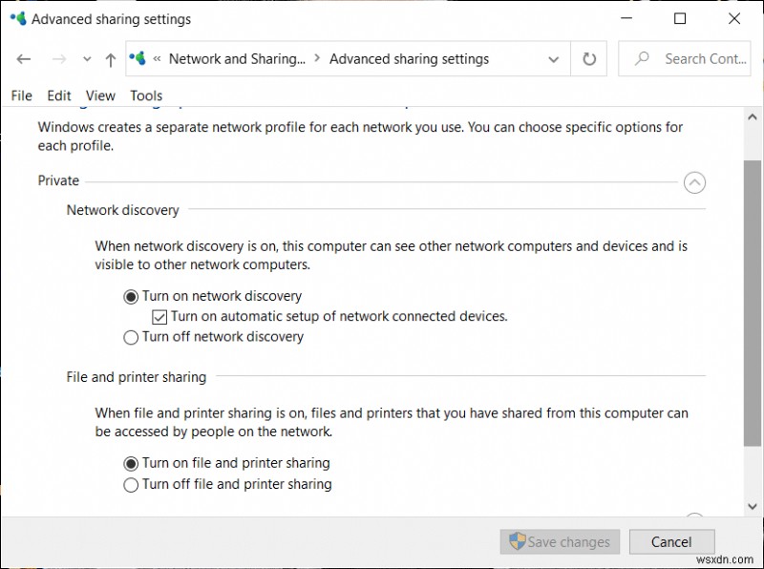Collapse the Private profile section
This screenshot has height=569, width=764.
[696, 182]
